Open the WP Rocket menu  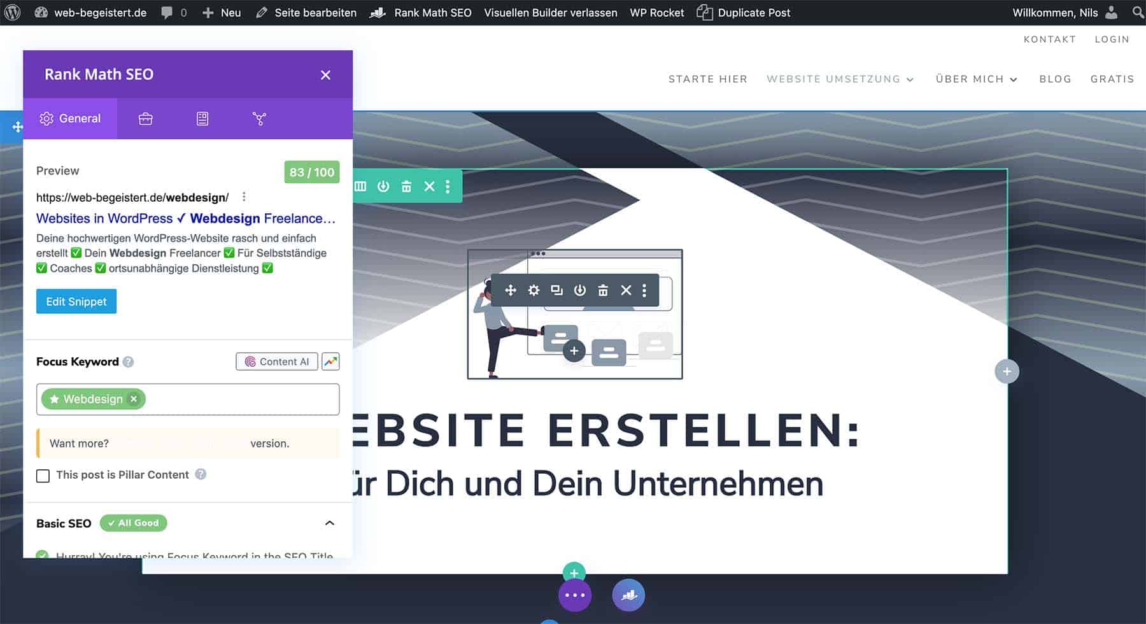pos(656,12)
